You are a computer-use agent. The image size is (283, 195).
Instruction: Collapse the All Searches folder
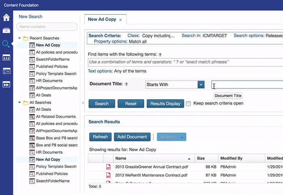pos(19,103)
